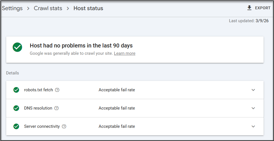Expand the Server connectivity row chevron
Viewport: 274px width, 141px height.
click(253, 126)
